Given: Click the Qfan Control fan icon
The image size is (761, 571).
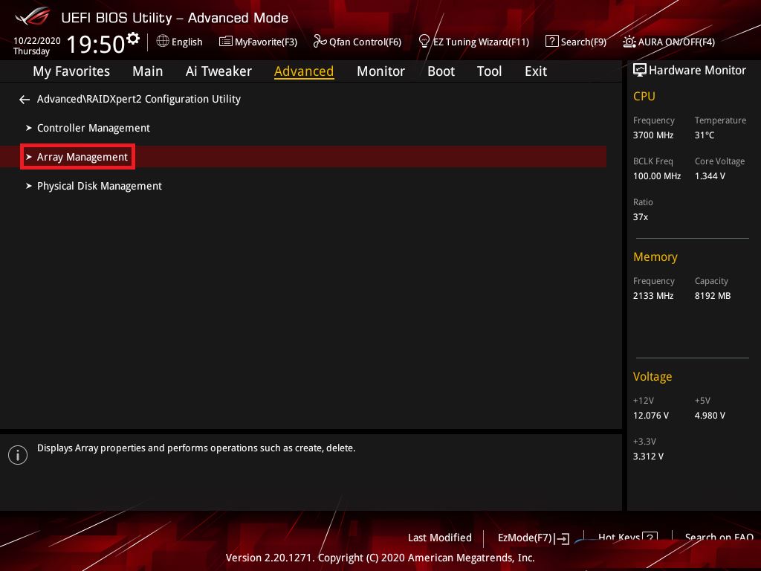Looking at the screenshot, I should coord(320,42).
